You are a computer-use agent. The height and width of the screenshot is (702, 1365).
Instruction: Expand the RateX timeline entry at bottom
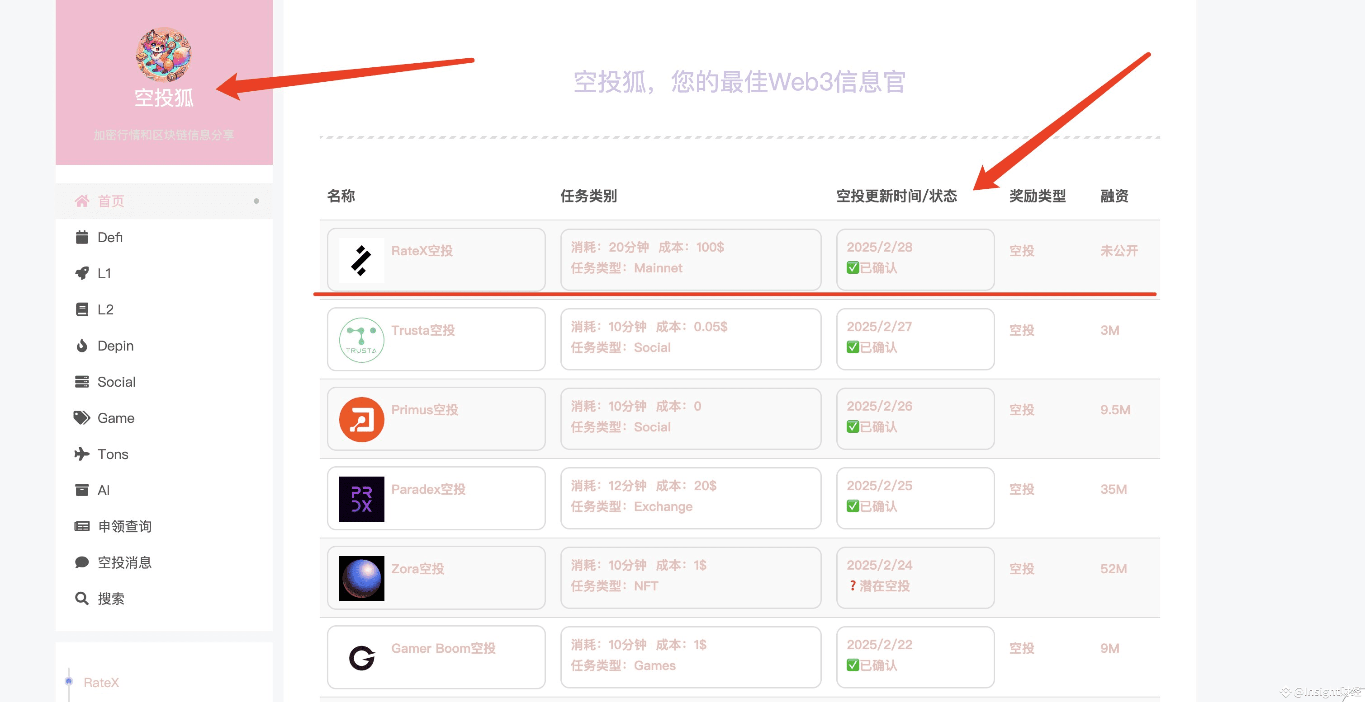tap(101, 683)
